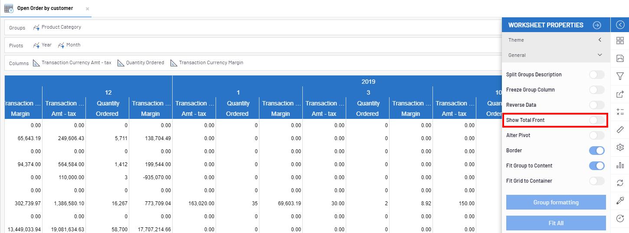Collapse the Worksheet Properties panel arrow
This screenshot has width=629, height=233.
(x=597, y=25)
